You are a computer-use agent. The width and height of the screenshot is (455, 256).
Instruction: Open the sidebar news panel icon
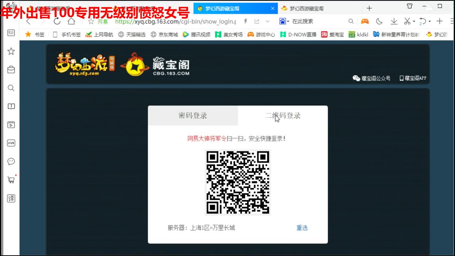(11, 33)
